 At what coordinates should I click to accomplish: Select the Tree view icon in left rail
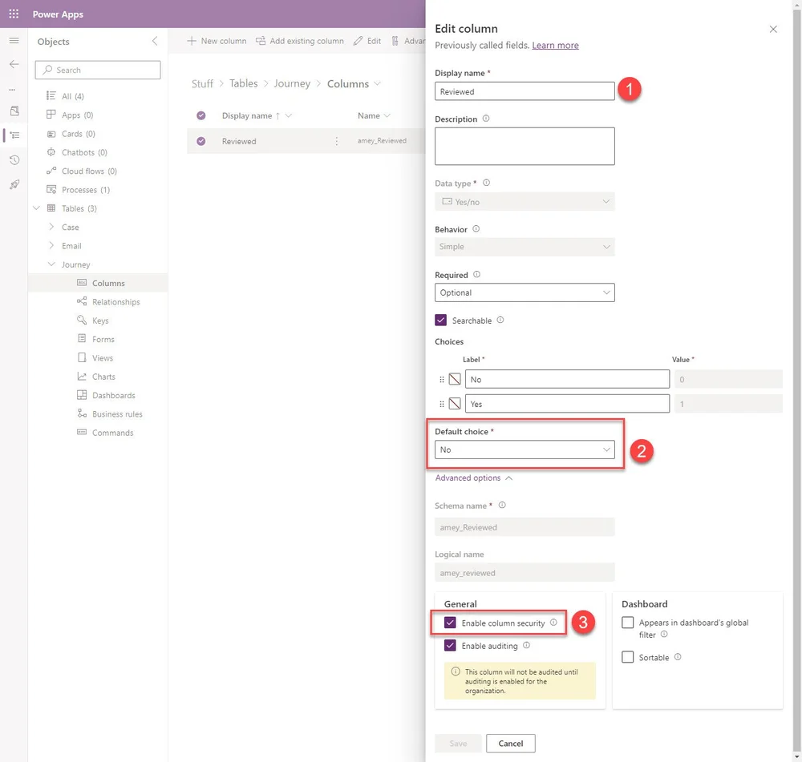(13, 136)
